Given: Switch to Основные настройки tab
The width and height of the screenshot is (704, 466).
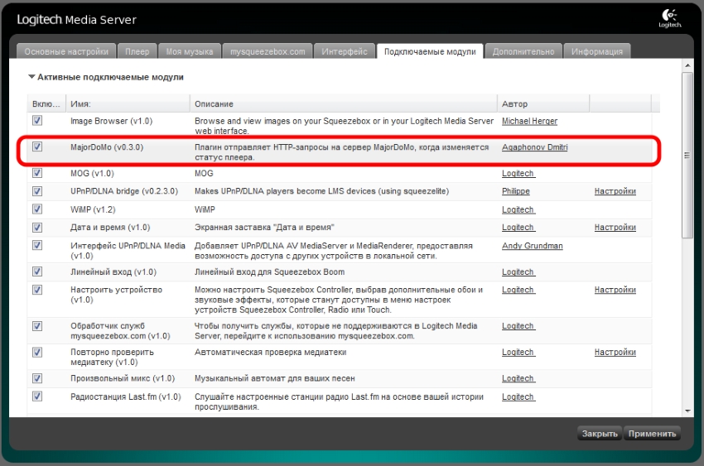Looking at the screenshot, I should click(66, 51).
